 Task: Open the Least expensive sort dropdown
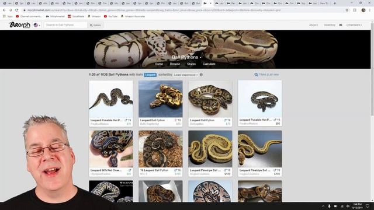186,75
